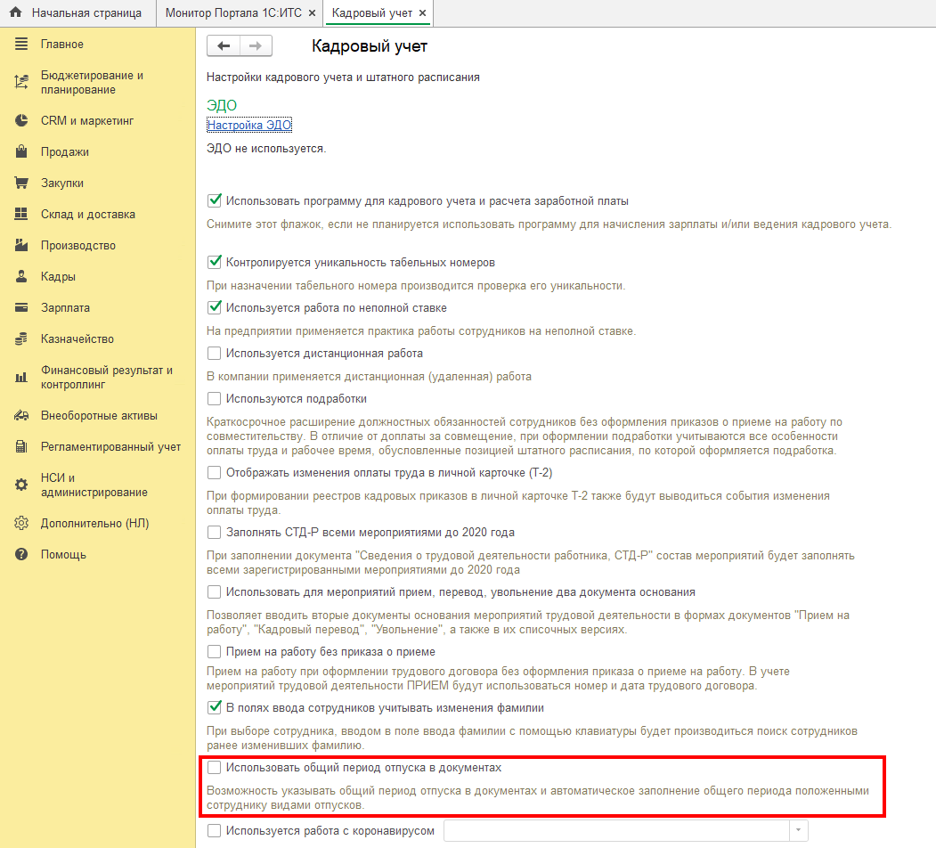Image resolution: width=936 pixels, height=848 pixels.
Task: Close the Кадровый учет tab
Action: pos(423,13)
